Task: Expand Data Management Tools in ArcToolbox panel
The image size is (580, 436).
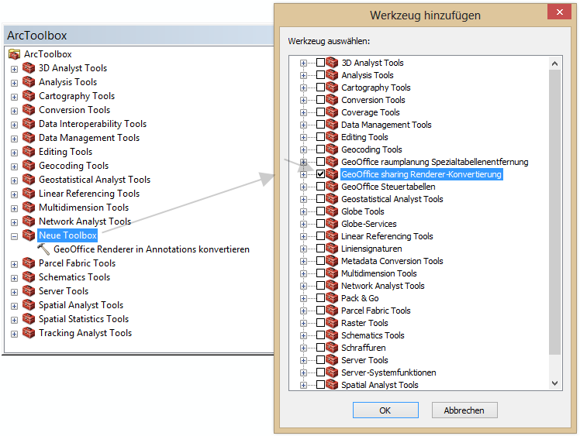Action: click(x=15, y=139)
